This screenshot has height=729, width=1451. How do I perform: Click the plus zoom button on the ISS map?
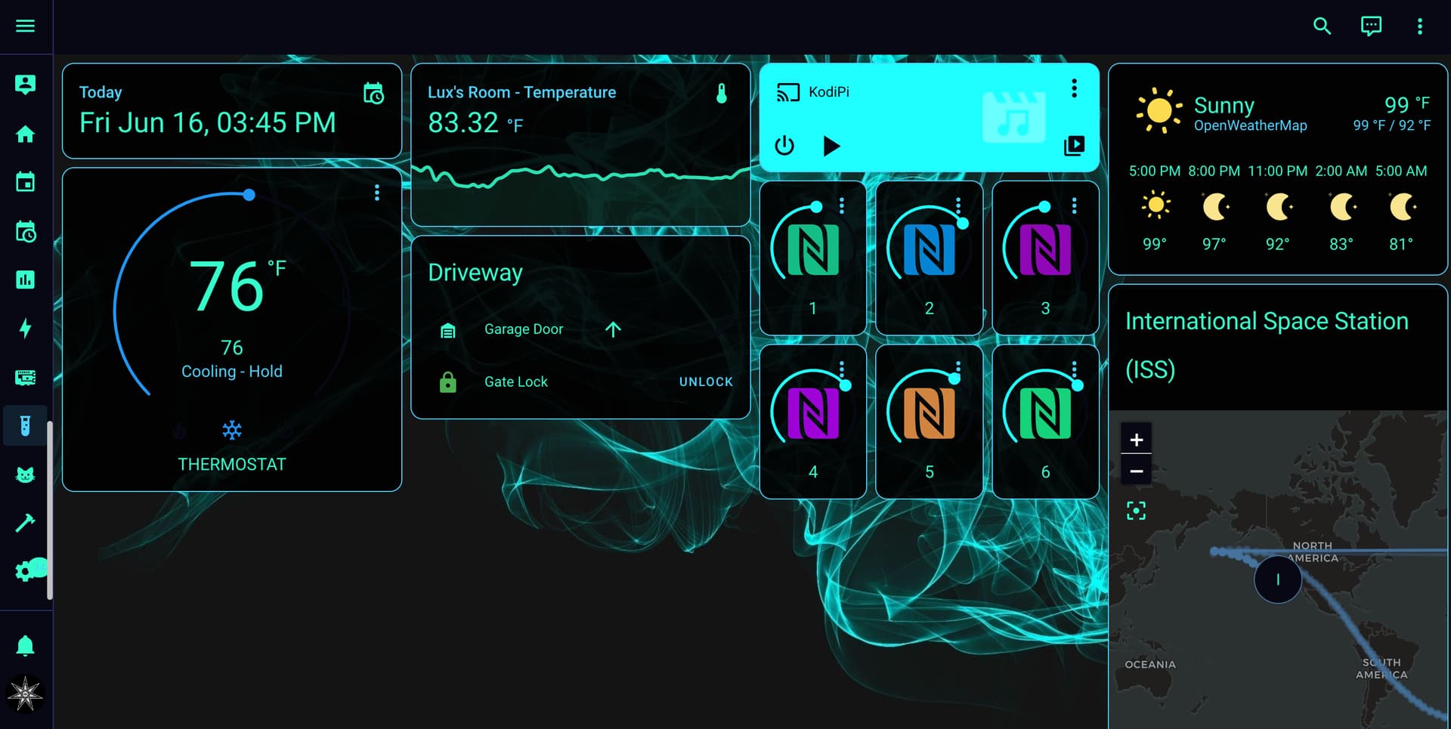point(1136,438)
